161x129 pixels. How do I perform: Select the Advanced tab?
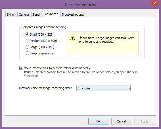[x=52, y=14]
